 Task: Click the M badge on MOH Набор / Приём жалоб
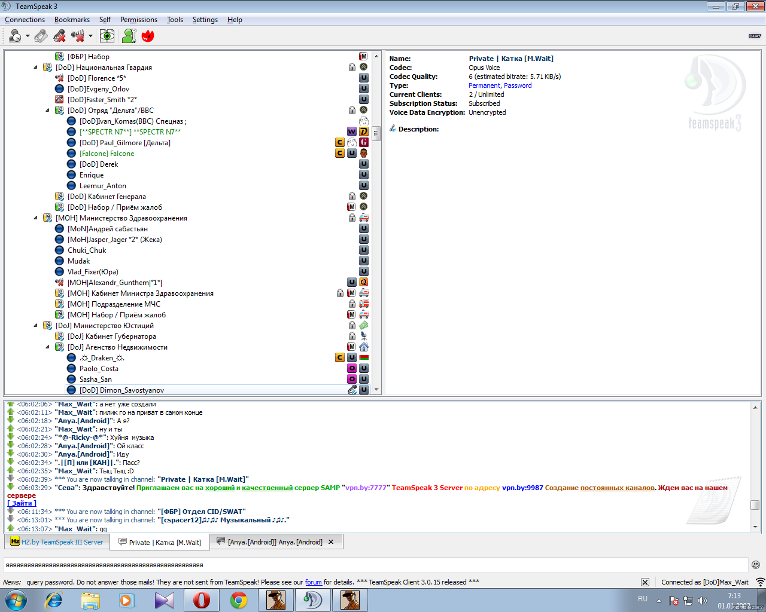pyautogui.click(x=352, y=314)
